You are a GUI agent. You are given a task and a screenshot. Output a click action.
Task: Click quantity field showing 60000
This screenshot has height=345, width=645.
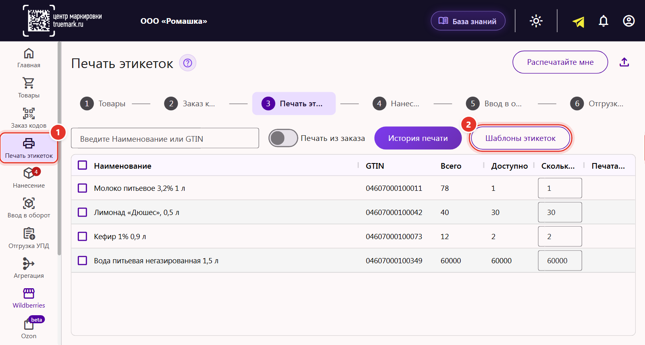coord(560,260)
